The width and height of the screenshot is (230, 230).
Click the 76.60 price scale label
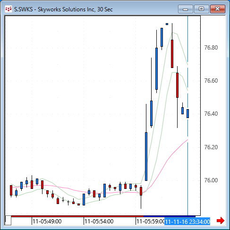tap(211, 81)
